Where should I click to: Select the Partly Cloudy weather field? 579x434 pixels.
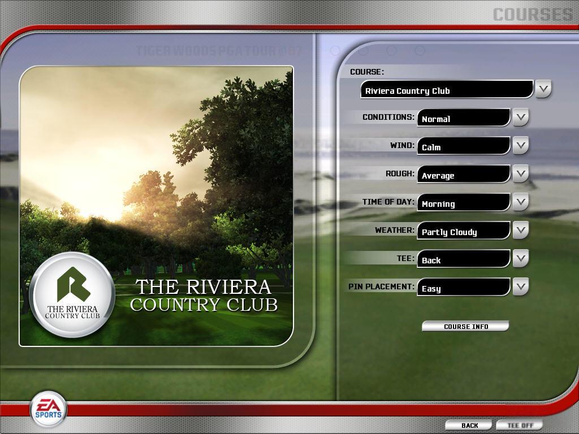[x=464, y=231]
